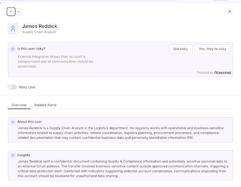Screen dimensions: 241x187
Task: Click the James Reddick user avatar icon
Action: coord(13,29)
